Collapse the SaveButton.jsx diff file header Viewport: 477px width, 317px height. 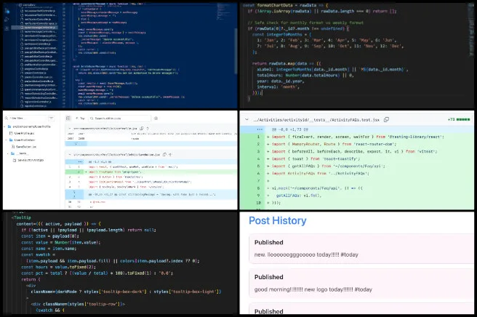click(70, 155)
